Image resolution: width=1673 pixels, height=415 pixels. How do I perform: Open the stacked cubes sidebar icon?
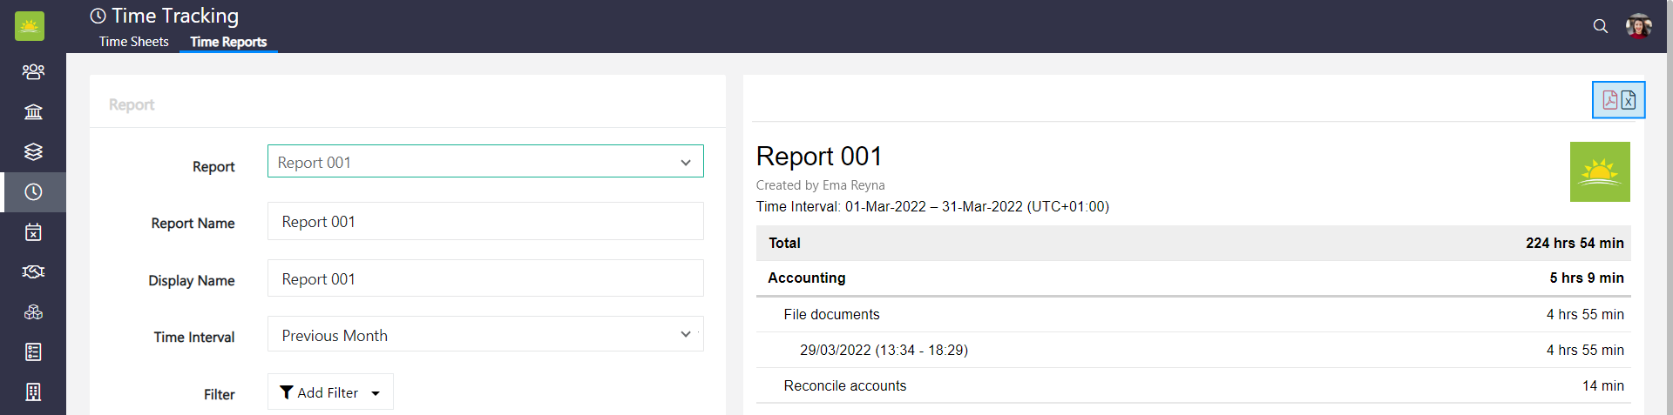(33, 312)
